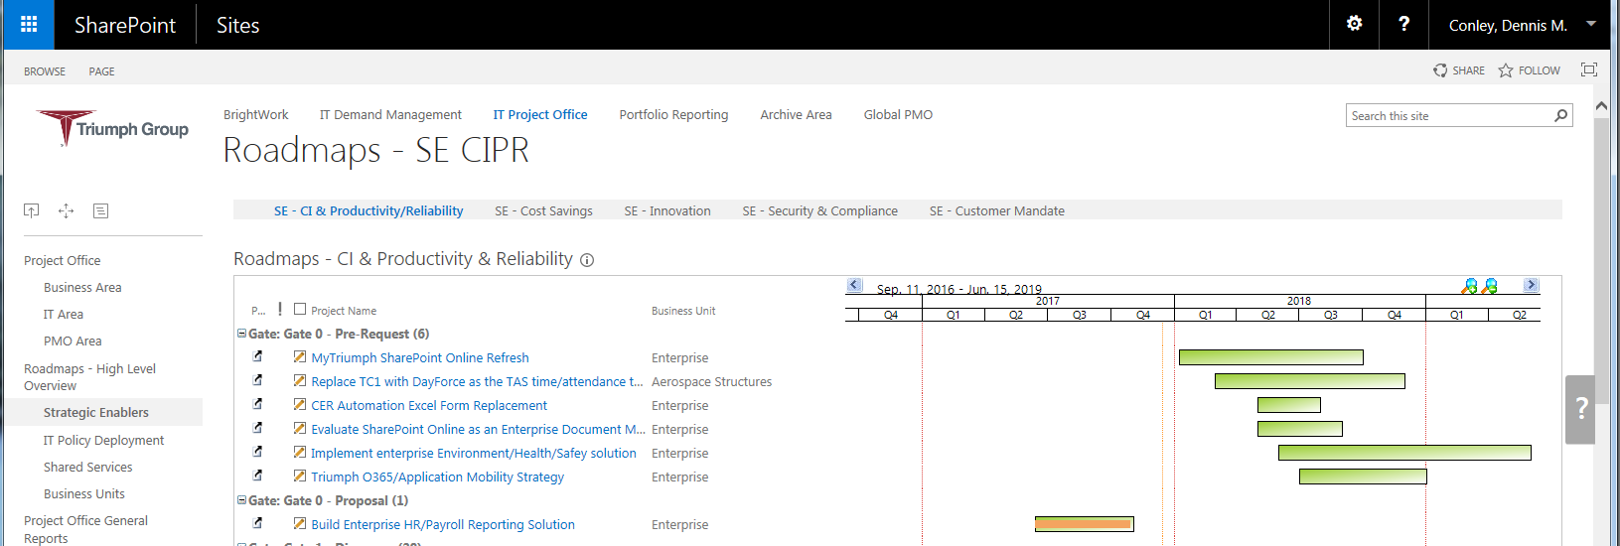Open the MyTriumph SharePoint Online Refresh project link
This screenshot has height=546, width=1620.
[420, 357]
